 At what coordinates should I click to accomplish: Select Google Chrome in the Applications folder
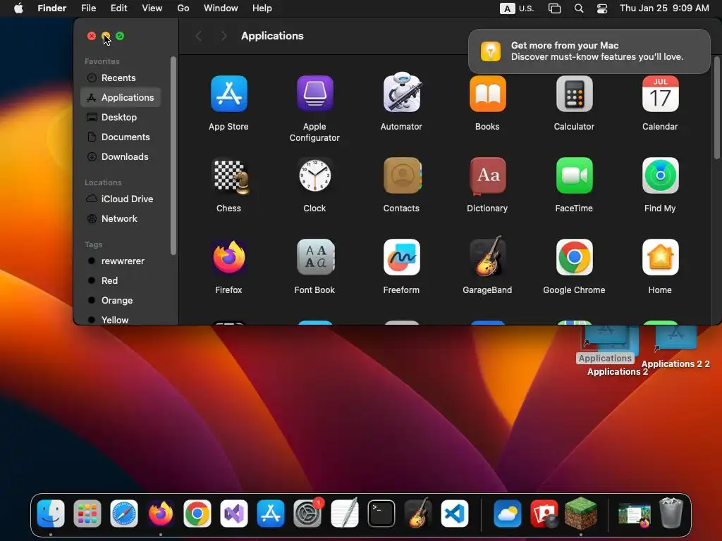pyautogui.click(x=574, y=257)
